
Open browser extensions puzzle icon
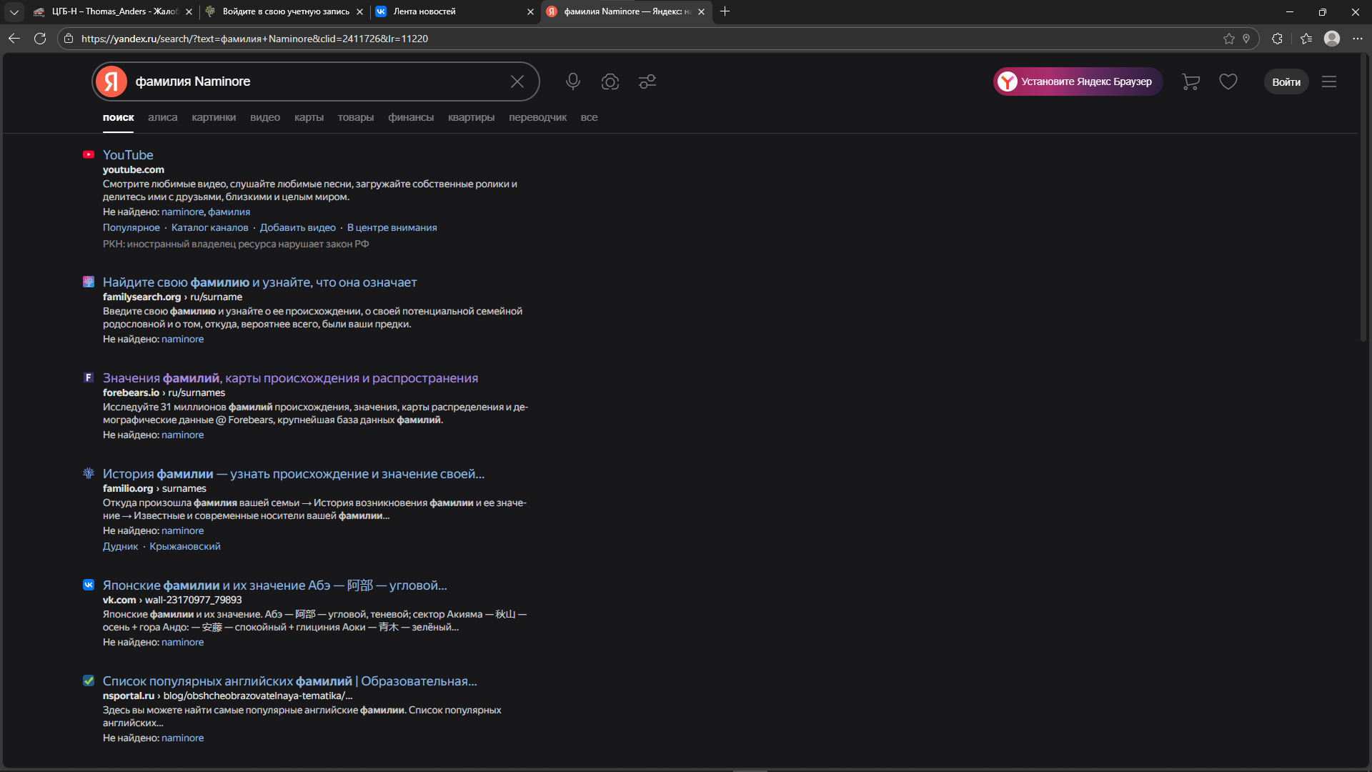[1277, 39]
